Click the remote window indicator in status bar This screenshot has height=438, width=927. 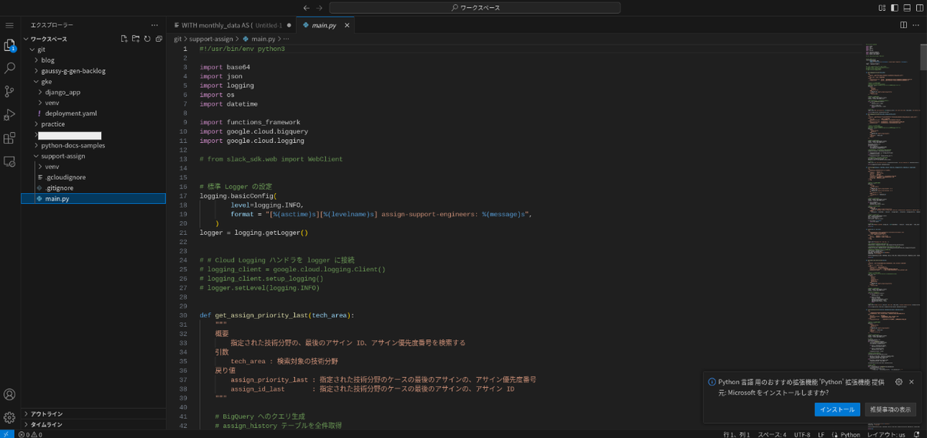(6, 434)
